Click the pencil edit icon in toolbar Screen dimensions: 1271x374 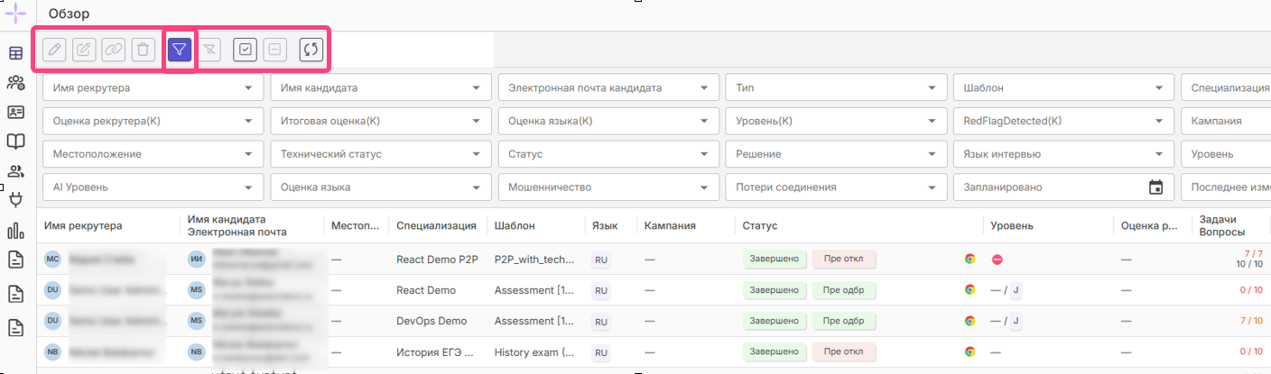(54, 50)
